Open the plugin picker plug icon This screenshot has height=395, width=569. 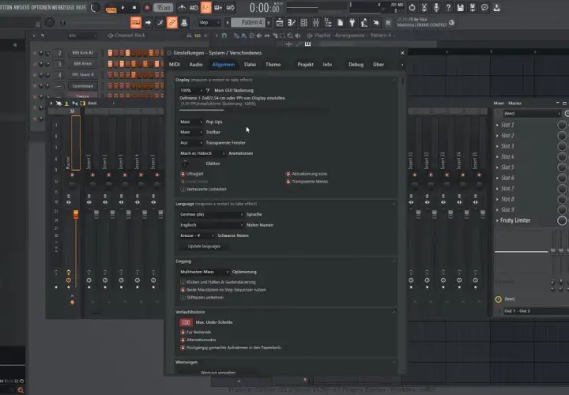point(352,22)
